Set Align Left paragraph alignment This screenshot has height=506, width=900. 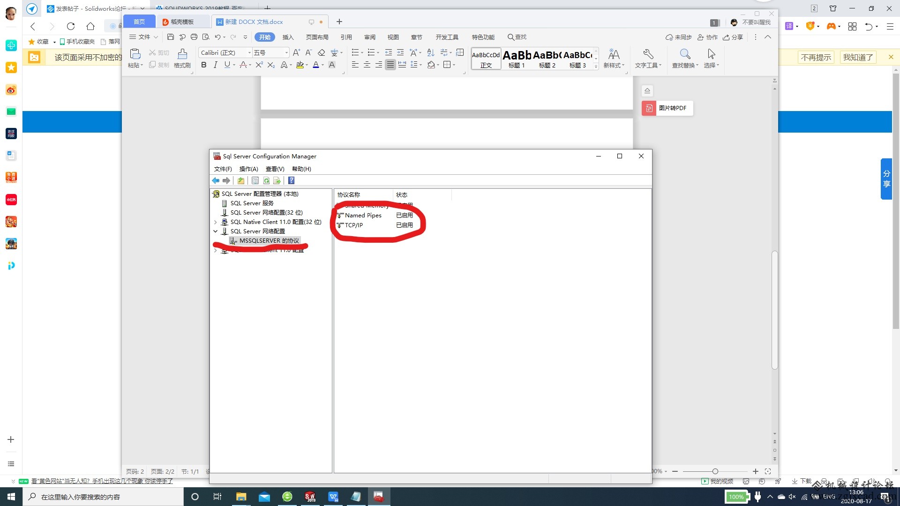coord(355,65)
